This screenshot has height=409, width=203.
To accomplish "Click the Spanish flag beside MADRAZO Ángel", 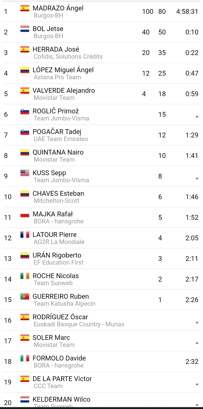I will point(25,8).
